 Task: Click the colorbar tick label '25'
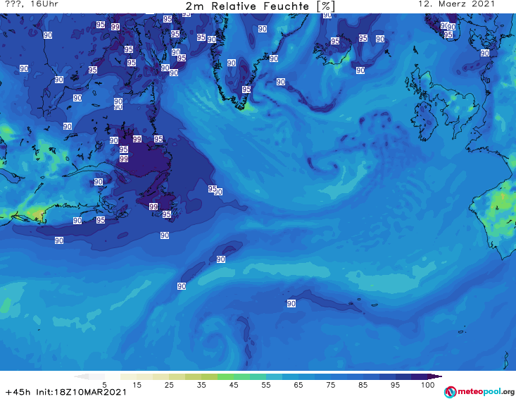pos(169,385)
